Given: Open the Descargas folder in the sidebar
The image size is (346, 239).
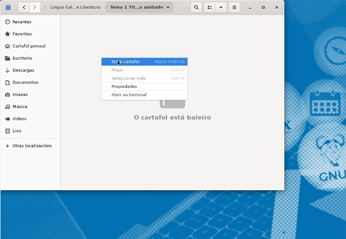Looking at the screenshot, I should 23,70.
